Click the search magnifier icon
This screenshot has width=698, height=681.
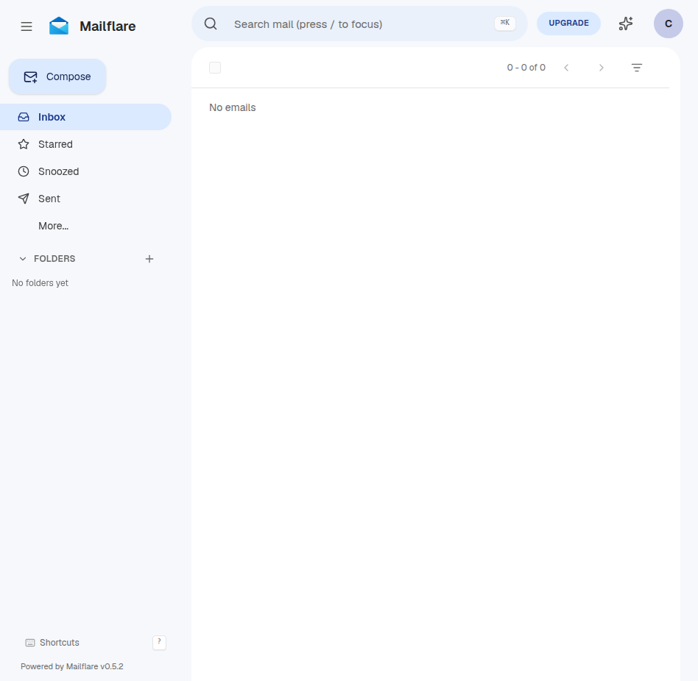click(211, 24)
